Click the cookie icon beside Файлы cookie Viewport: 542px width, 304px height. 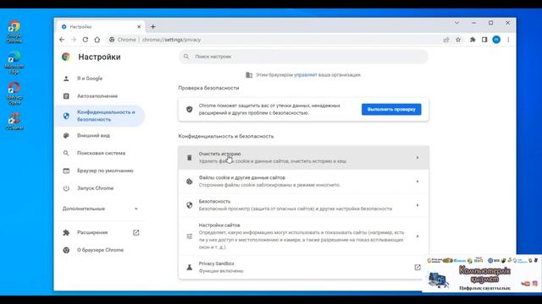[x=190, y=182]
